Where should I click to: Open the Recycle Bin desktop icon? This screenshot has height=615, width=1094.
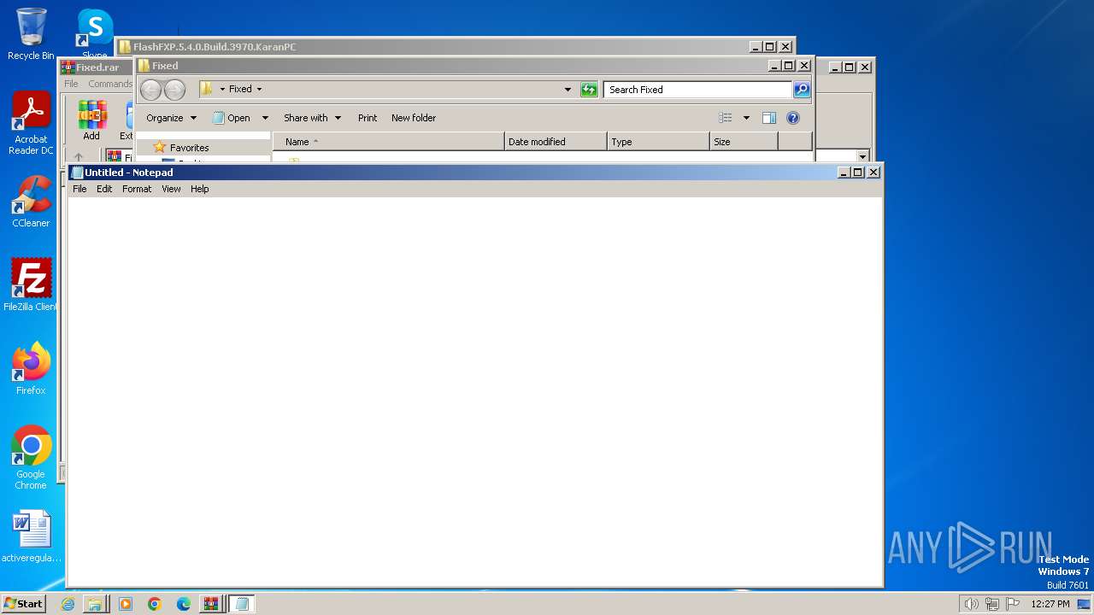pyautogui.click(x=31, y=34)
